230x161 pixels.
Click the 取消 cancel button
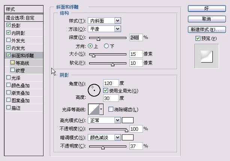207,19
